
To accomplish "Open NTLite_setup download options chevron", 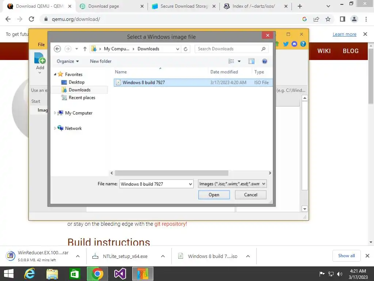I will click(163, 256).
